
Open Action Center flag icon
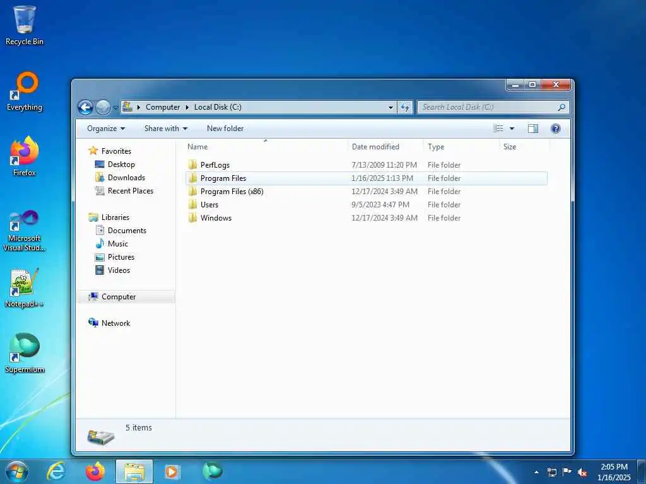tap(567, 472)
